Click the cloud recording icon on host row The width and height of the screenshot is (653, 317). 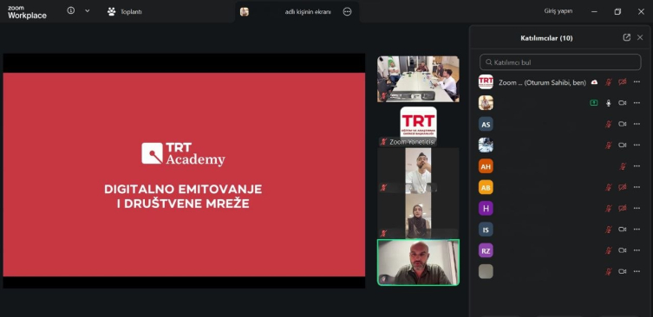pos(594,82)
